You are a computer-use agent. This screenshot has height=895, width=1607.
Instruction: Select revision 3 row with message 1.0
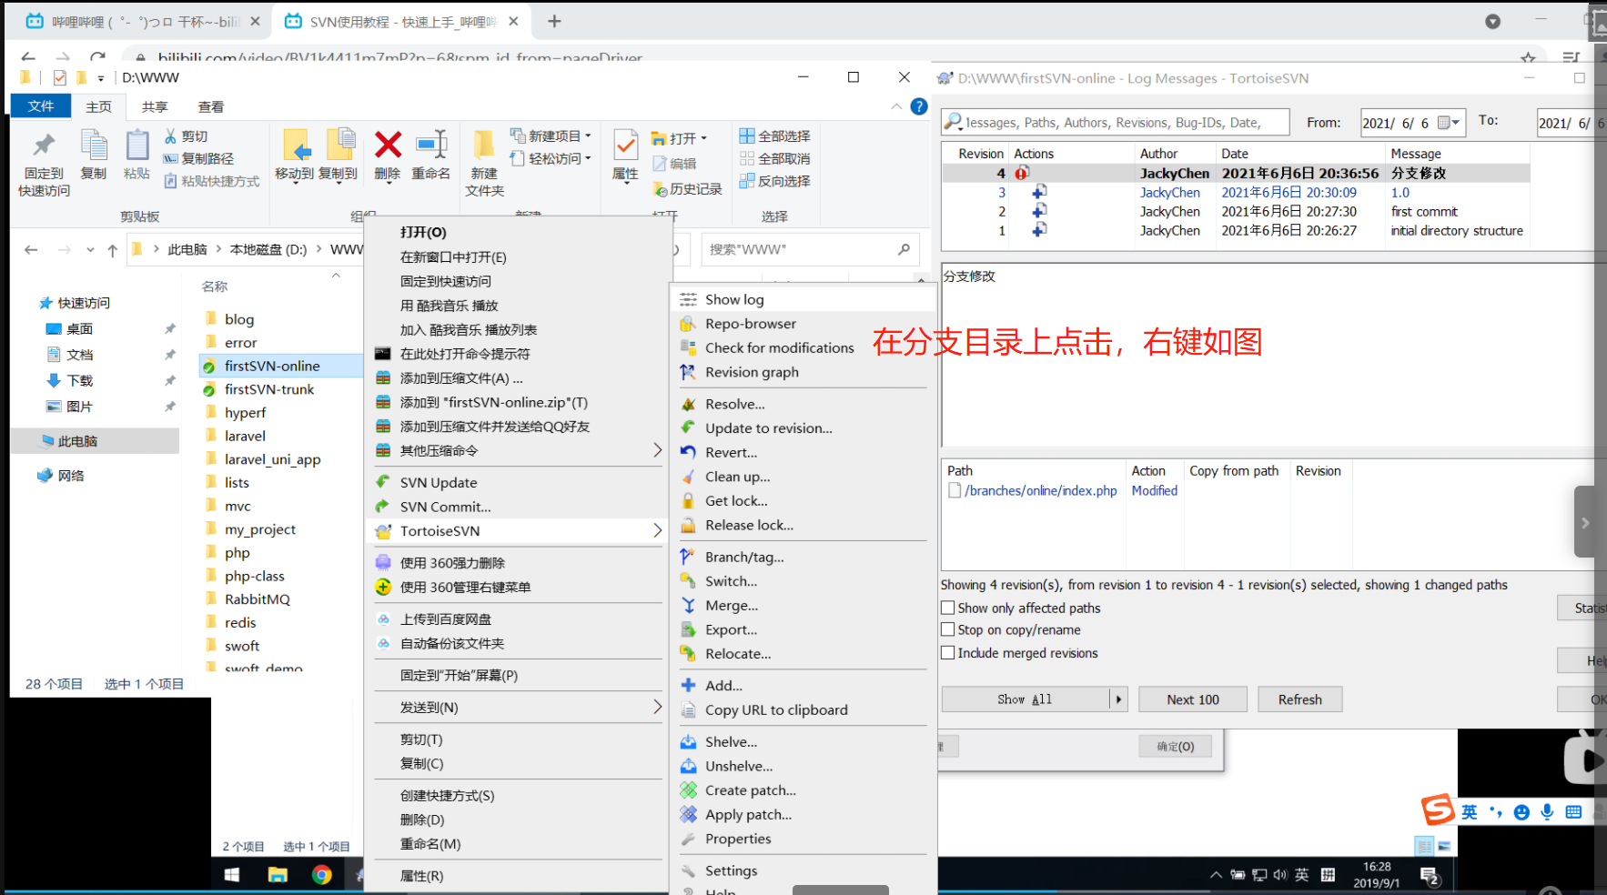pos(1236,192)
